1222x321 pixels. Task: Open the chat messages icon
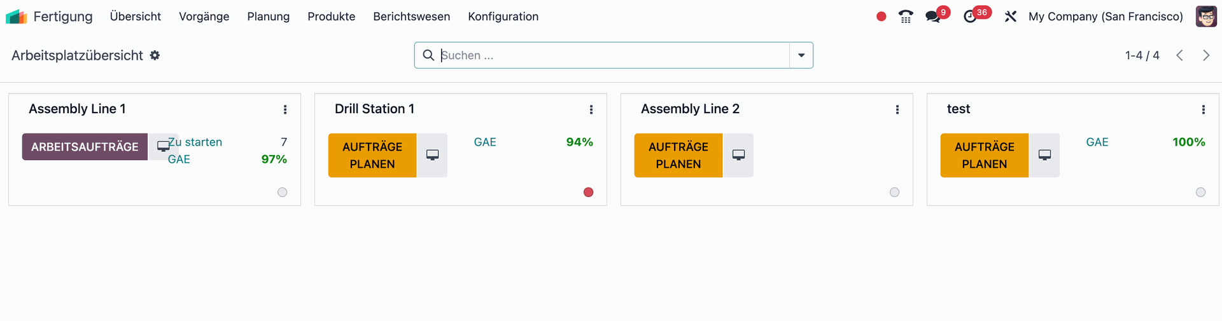[933, 17]
